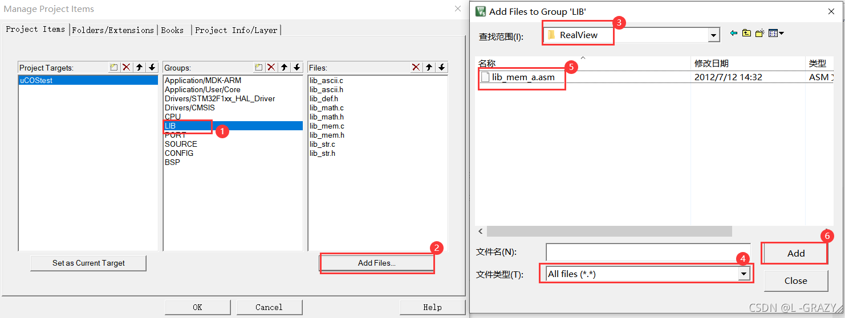This screenshot has width=845, height=318.
Task: Select the BSP group
Action: pos(233,162)
